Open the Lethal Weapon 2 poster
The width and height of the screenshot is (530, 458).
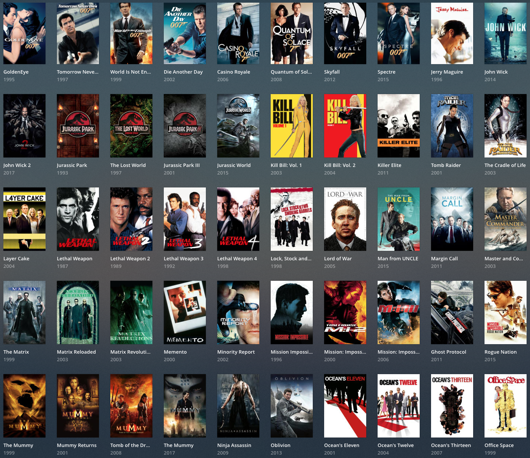(x=131, y=219)
